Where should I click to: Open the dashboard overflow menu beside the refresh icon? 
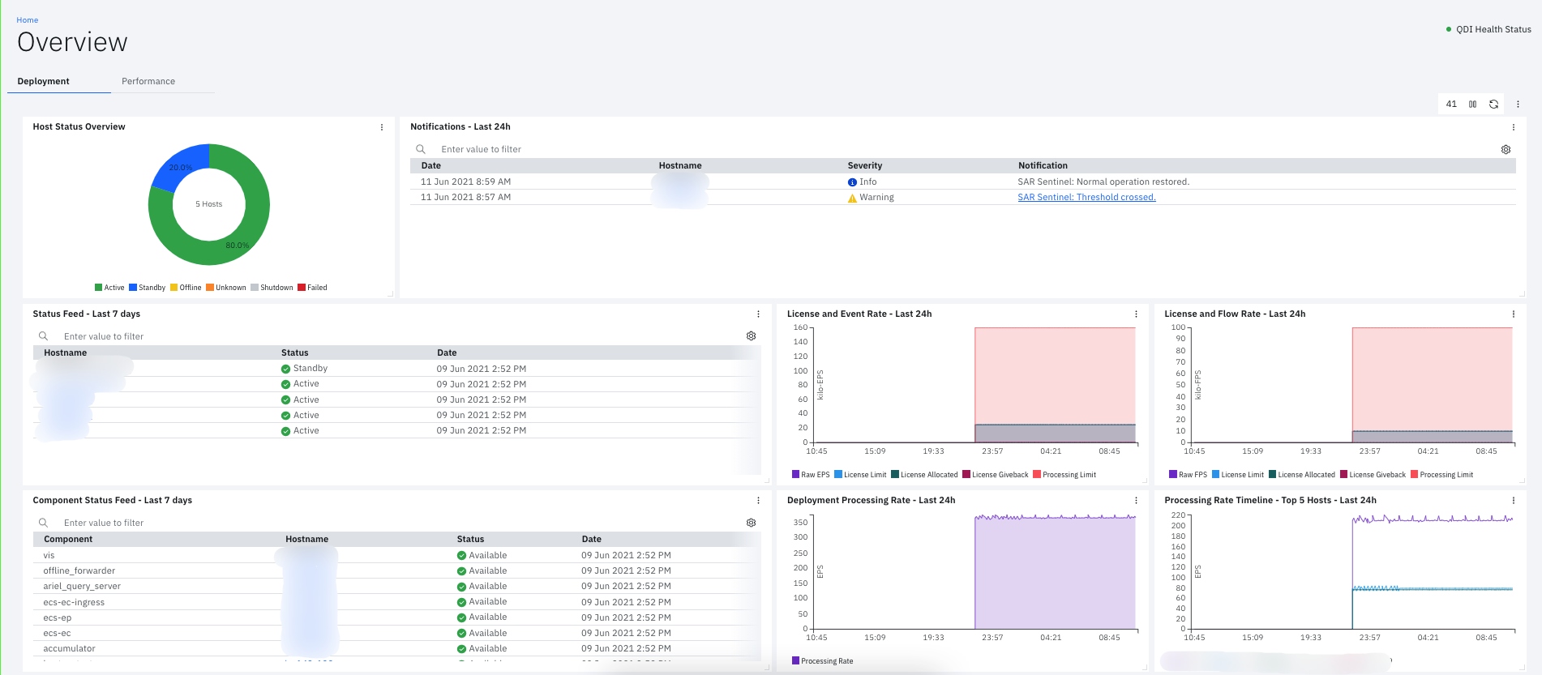[1518, 105]
